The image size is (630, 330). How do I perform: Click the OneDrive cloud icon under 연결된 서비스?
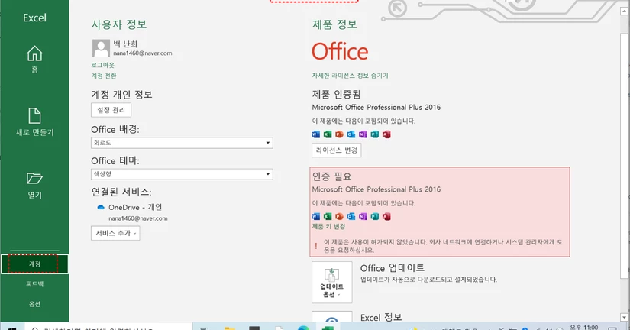pyautogui.click(x=101, y=208)
